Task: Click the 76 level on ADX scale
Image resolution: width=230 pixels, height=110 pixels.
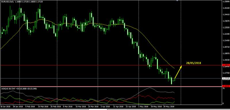Action: click(x=224, y=88)
